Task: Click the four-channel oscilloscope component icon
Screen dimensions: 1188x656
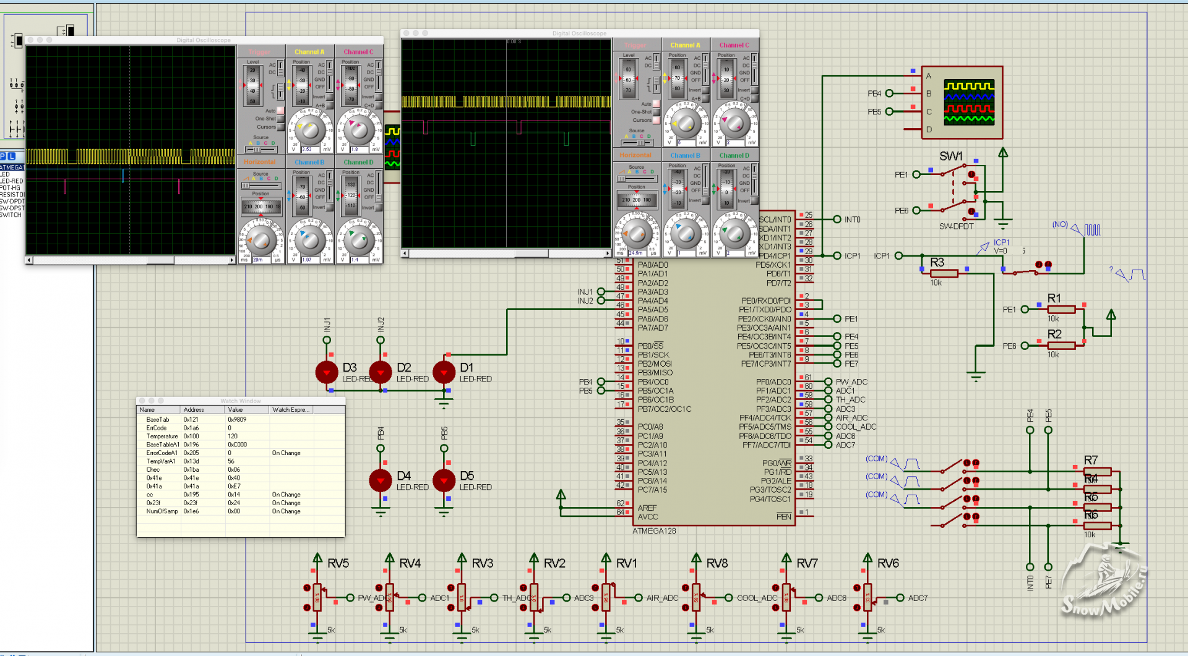Action: (x=962, y=103)
